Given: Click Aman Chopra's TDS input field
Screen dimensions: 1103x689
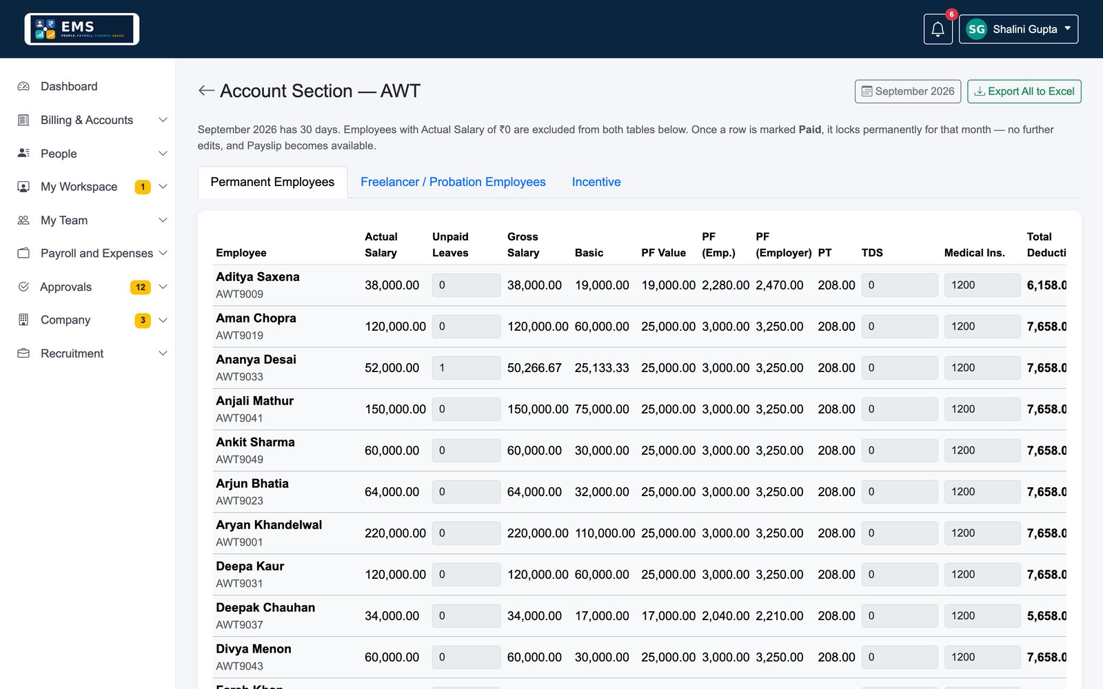Looking at the screenshot, I should pyautogui.click(x=900, y=327).
